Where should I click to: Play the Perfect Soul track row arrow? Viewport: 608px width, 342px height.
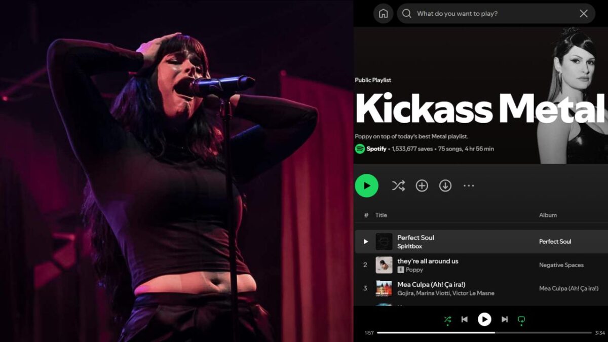[x=366, y=242]
